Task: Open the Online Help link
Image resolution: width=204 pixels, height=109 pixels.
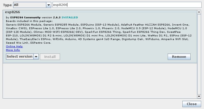Action: 14,46
